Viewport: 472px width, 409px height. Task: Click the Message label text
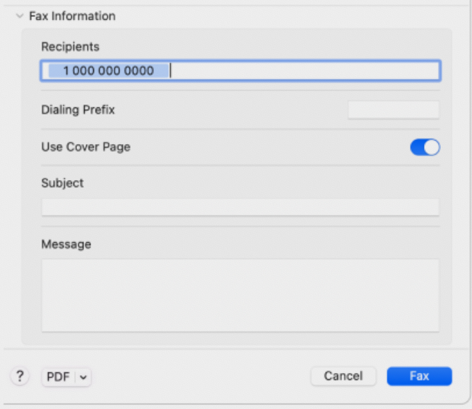[66, 244]
